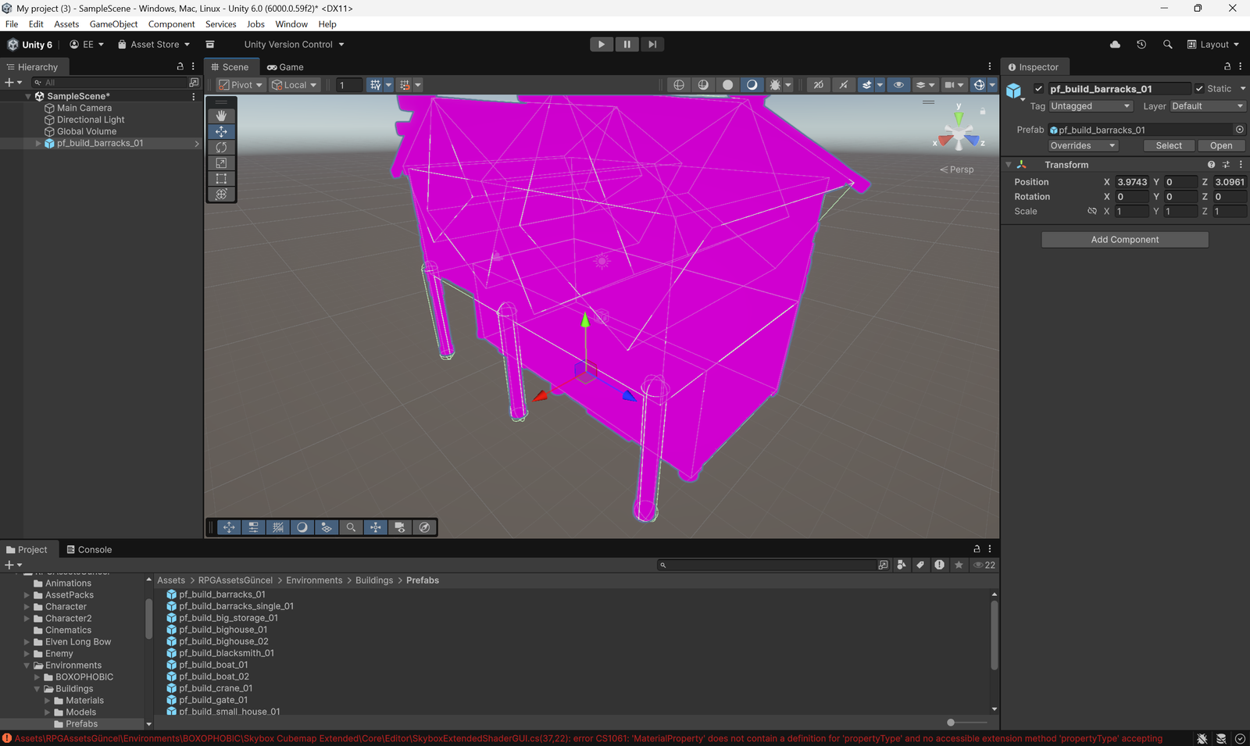Viewport: 1250px width, 746px height.
Task: Click the Add Component button
Action: 1124,240
